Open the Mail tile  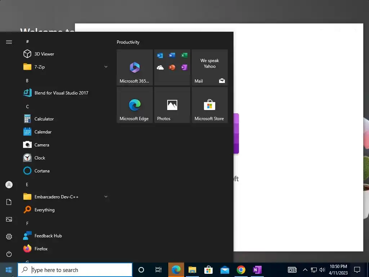click(210, 67)
